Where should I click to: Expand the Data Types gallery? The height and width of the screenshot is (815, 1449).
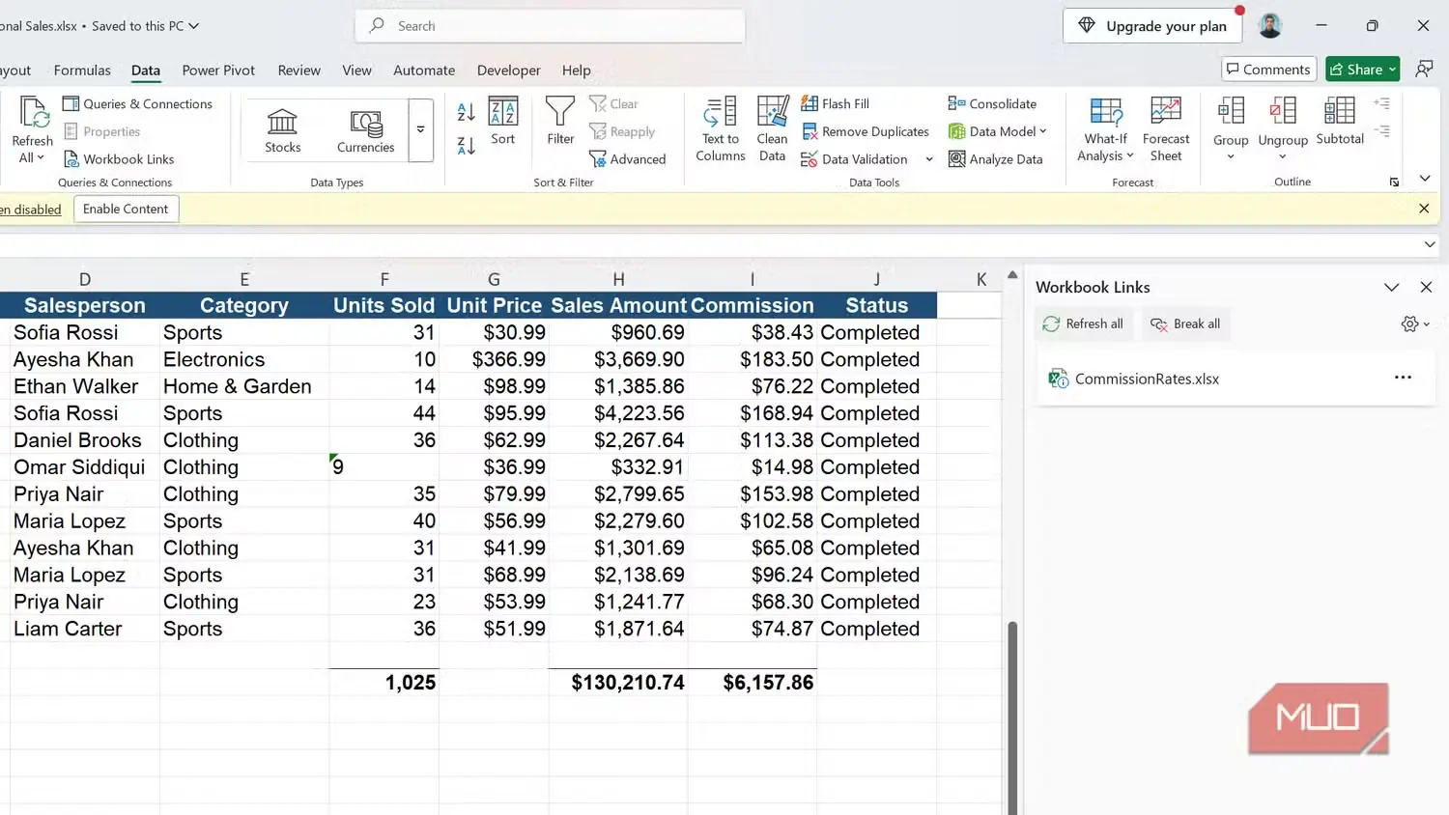click(x=420, y=129)
